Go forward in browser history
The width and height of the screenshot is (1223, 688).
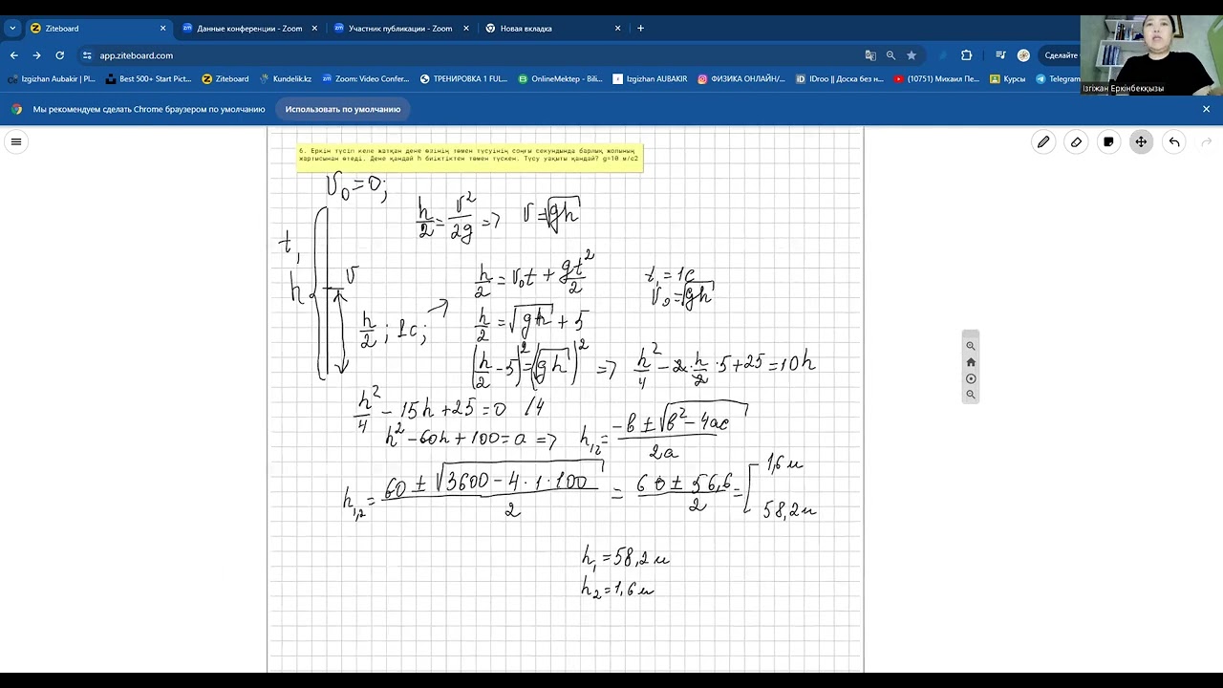tap(37, 55)
